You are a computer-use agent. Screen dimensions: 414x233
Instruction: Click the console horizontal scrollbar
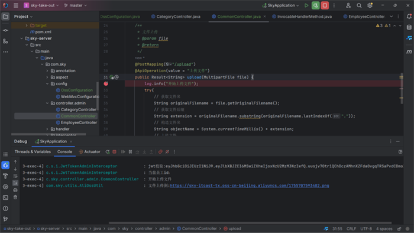coord(250,223)
